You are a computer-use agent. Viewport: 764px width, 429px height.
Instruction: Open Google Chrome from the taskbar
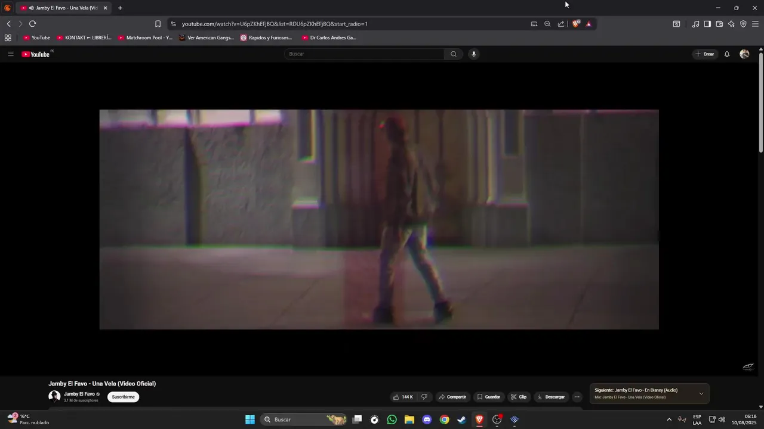pyautogui.click(x=444, y=419)
